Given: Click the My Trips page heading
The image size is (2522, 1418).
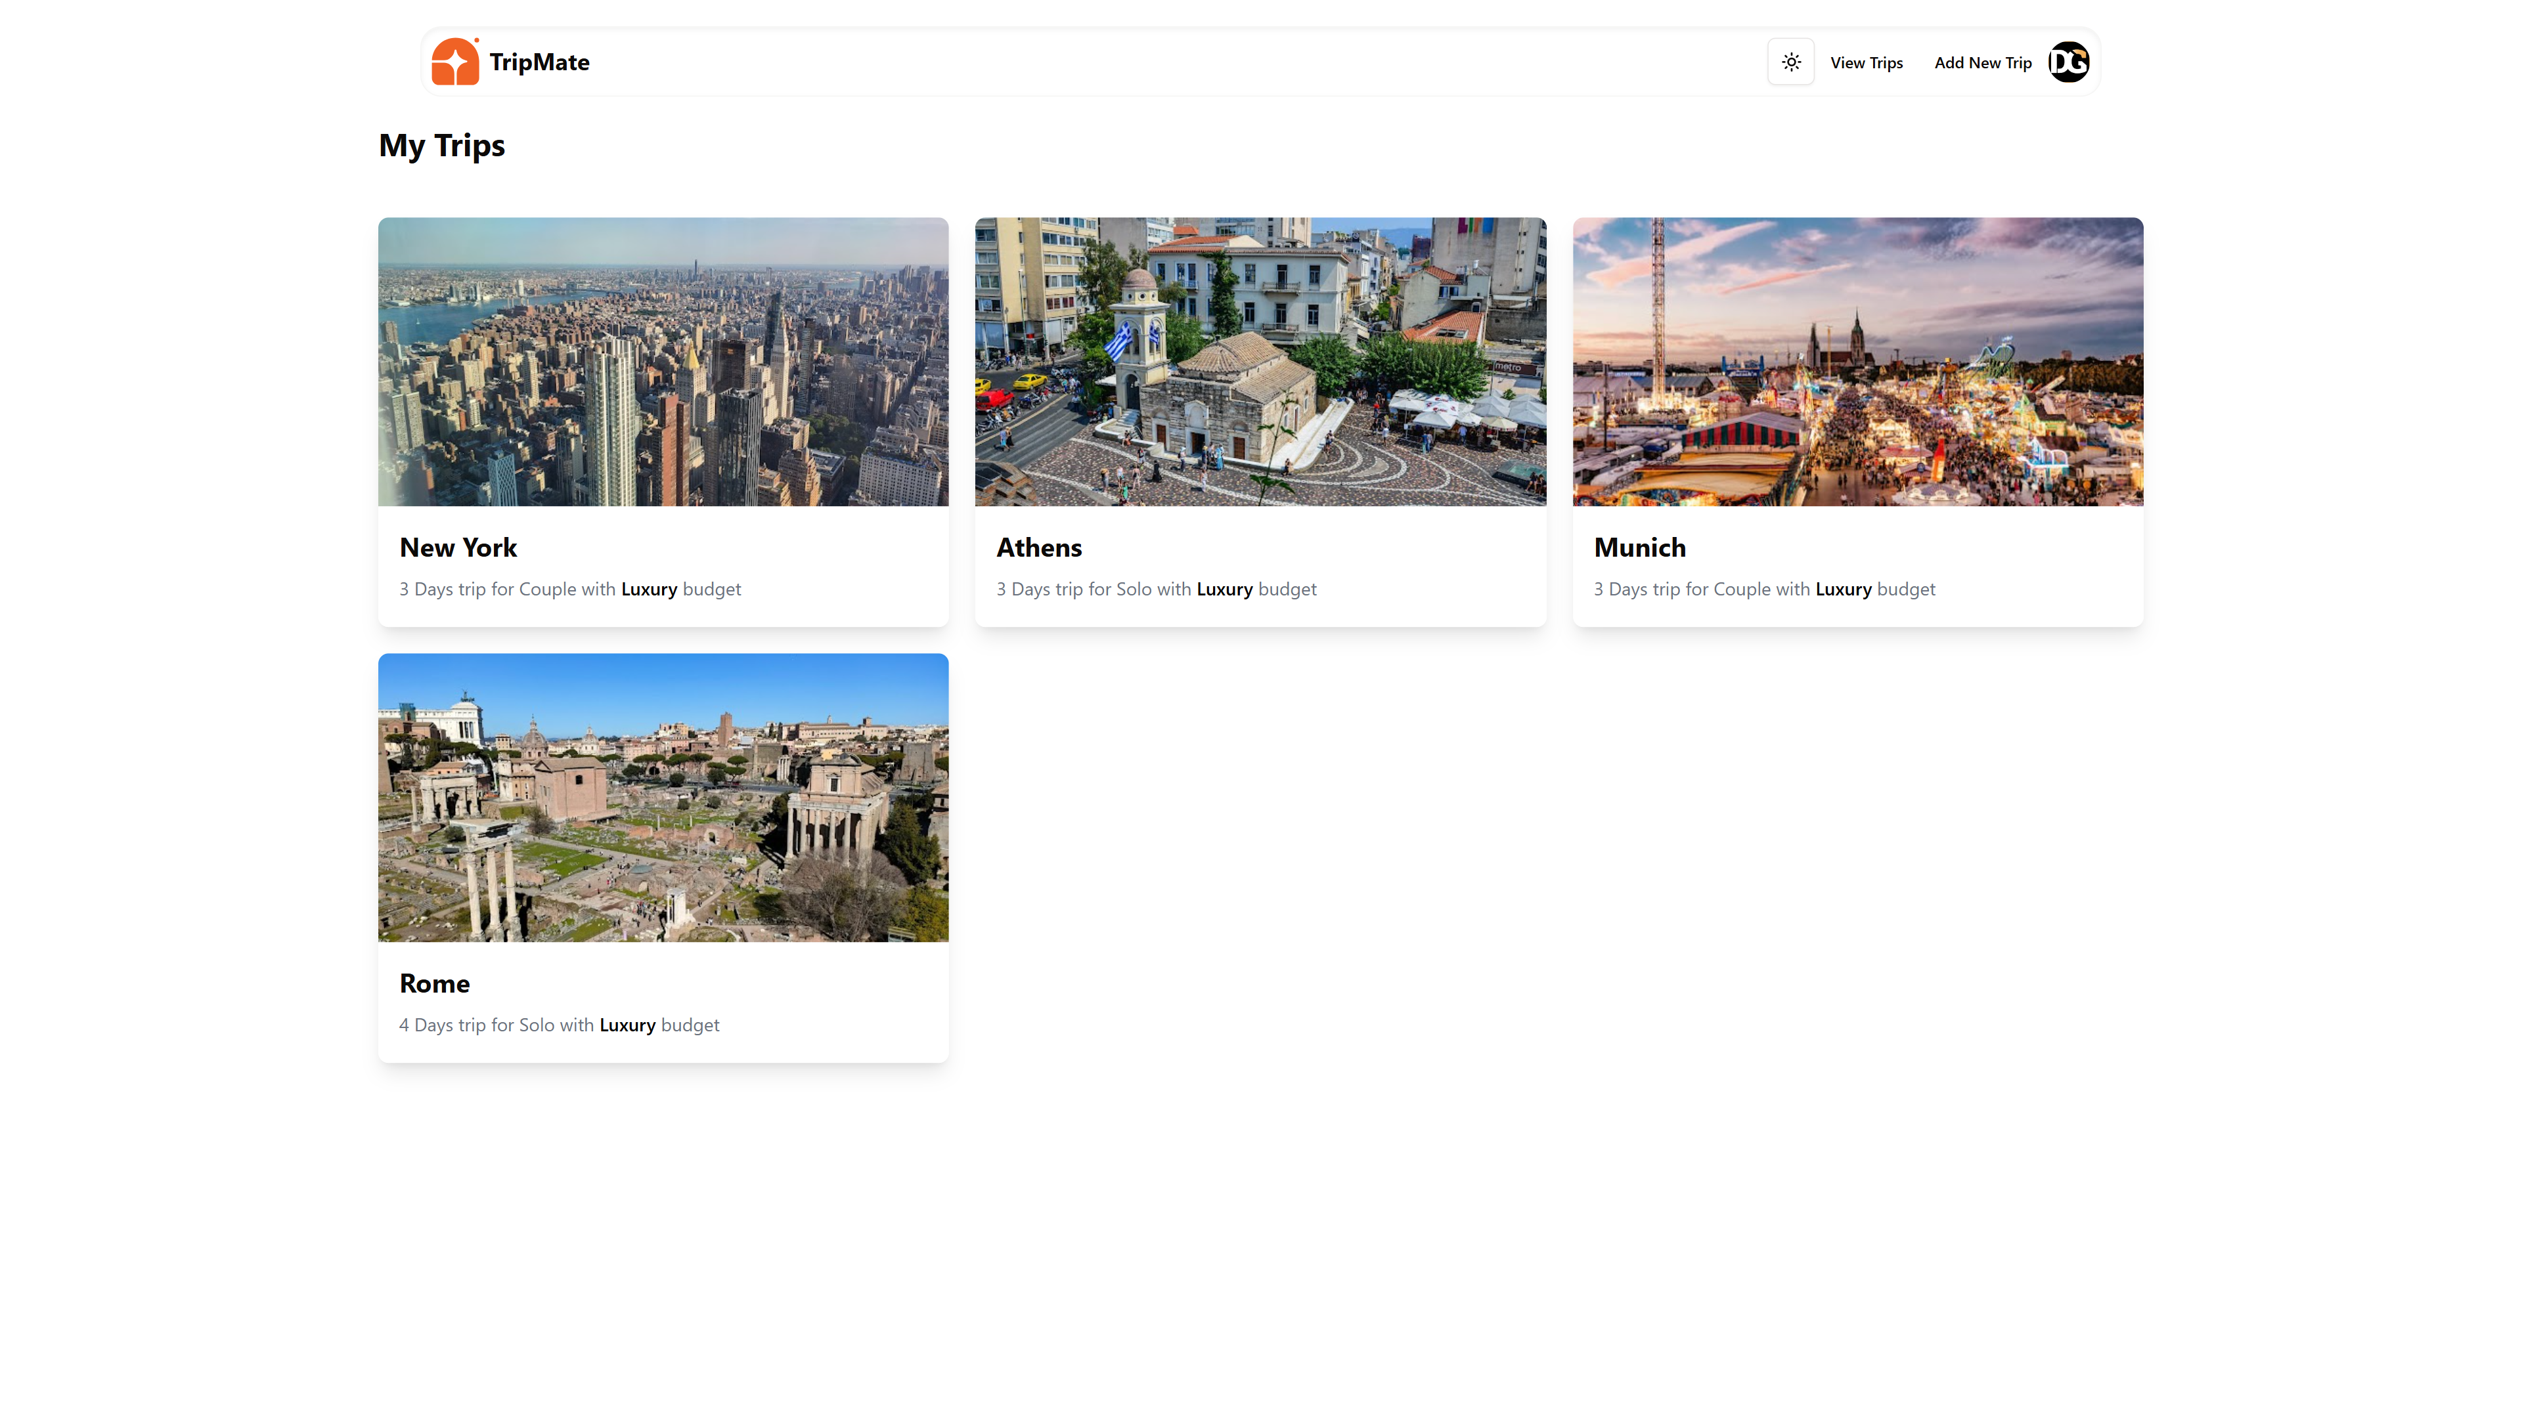Looking at the screenshot, I should [x=441, y=145].
